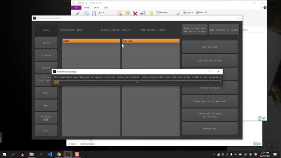Click Cut in Explorer ribbon
281x158 pixels.
[101, 12]
